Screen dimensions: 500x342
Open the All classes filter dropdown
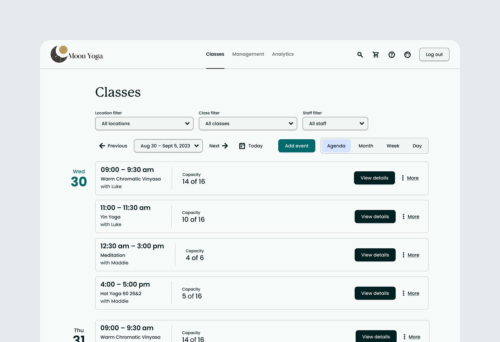248,124
